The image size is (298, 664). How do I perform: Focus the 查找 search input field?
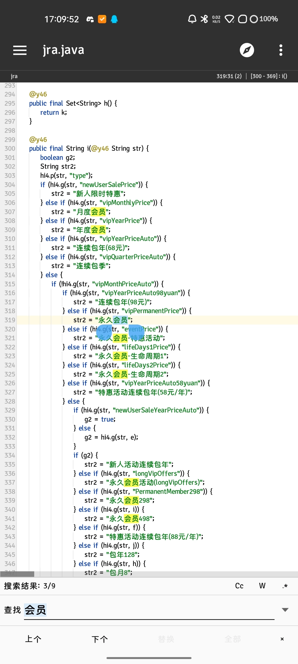coord(149,610)
